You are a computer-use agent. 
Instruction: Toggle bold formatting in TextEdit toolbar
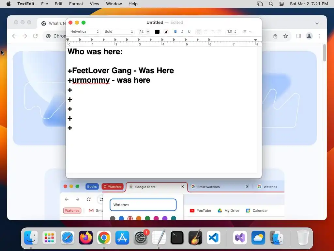(175, 32)
